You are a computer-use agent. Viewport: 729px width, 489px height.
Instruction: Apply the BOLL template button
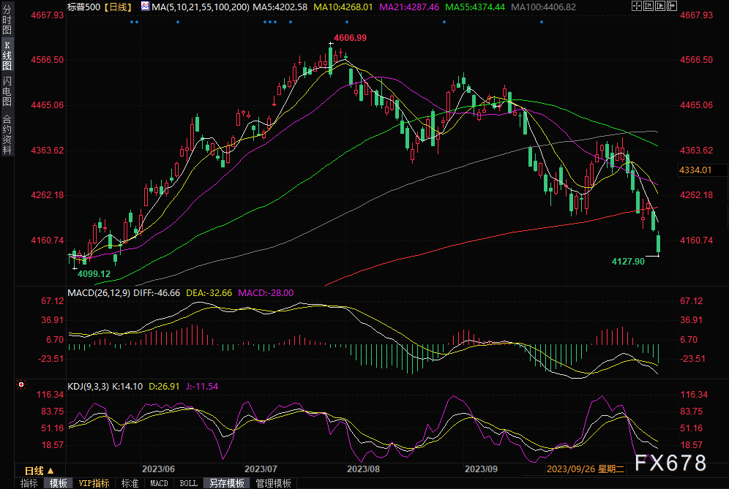tap(188, 483)
